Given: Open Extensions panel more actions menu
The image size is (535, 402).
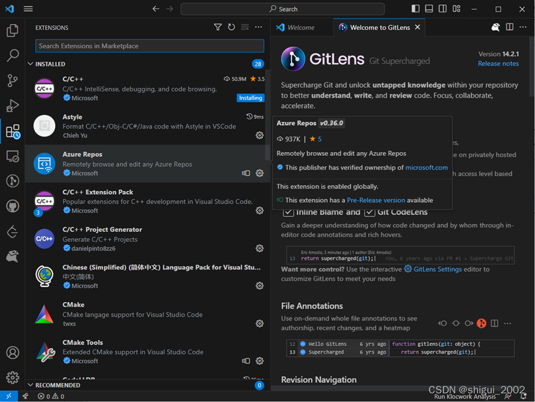Looking at the screenshot, I should (259, 27).
